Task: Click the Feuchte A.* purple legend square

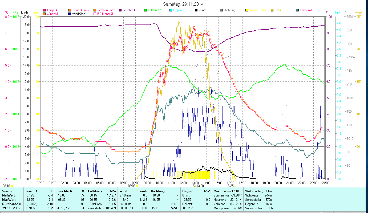Action: pos(120,10)
